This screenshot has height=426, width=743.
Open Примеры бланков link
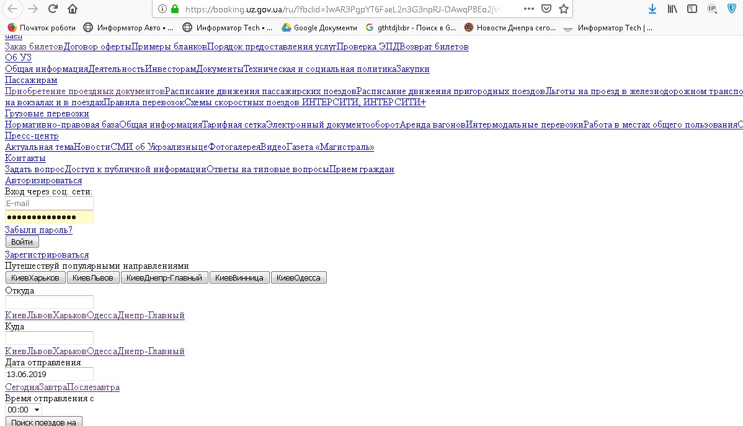click(x=169, y=47)
